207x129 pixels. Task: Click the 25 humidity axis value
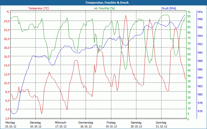(x=189, y=92)
